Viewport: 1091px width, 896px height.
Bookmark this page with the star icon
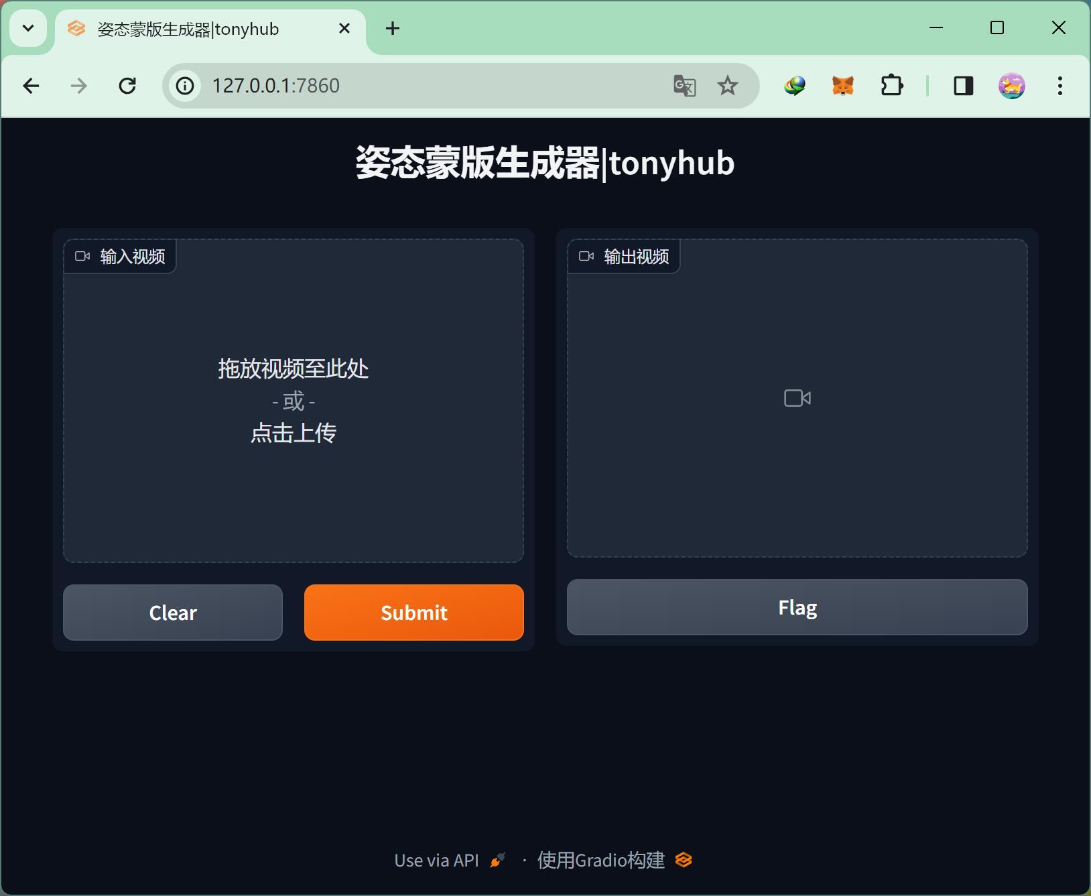pos(728,86)
